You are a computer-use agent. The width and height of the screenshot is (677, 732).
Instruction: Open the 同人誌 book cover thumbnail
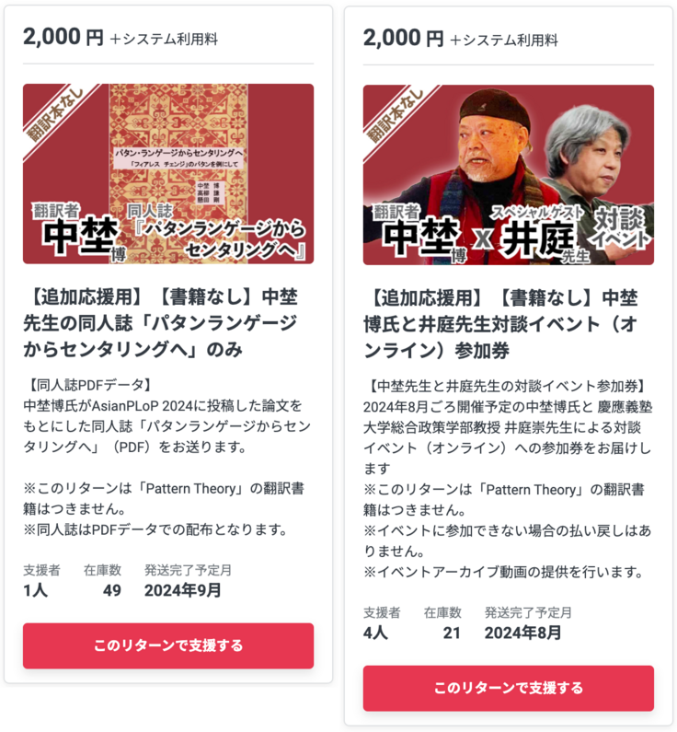pyautogui.click(x=167, y=174)
